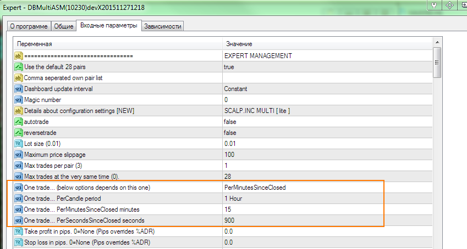Click the integer icon for Max trades at the very same time
The image size is (467, 249).
click(19, 177)
